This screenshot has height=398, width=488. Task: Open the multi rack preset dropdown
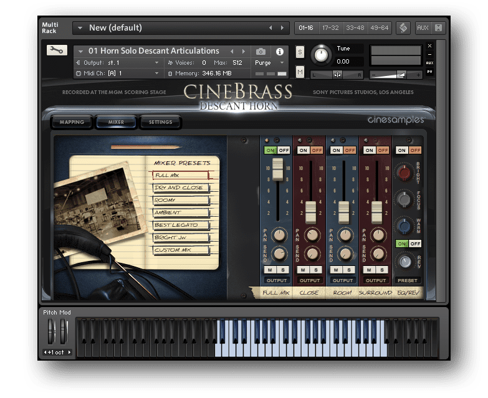point(80,27)
